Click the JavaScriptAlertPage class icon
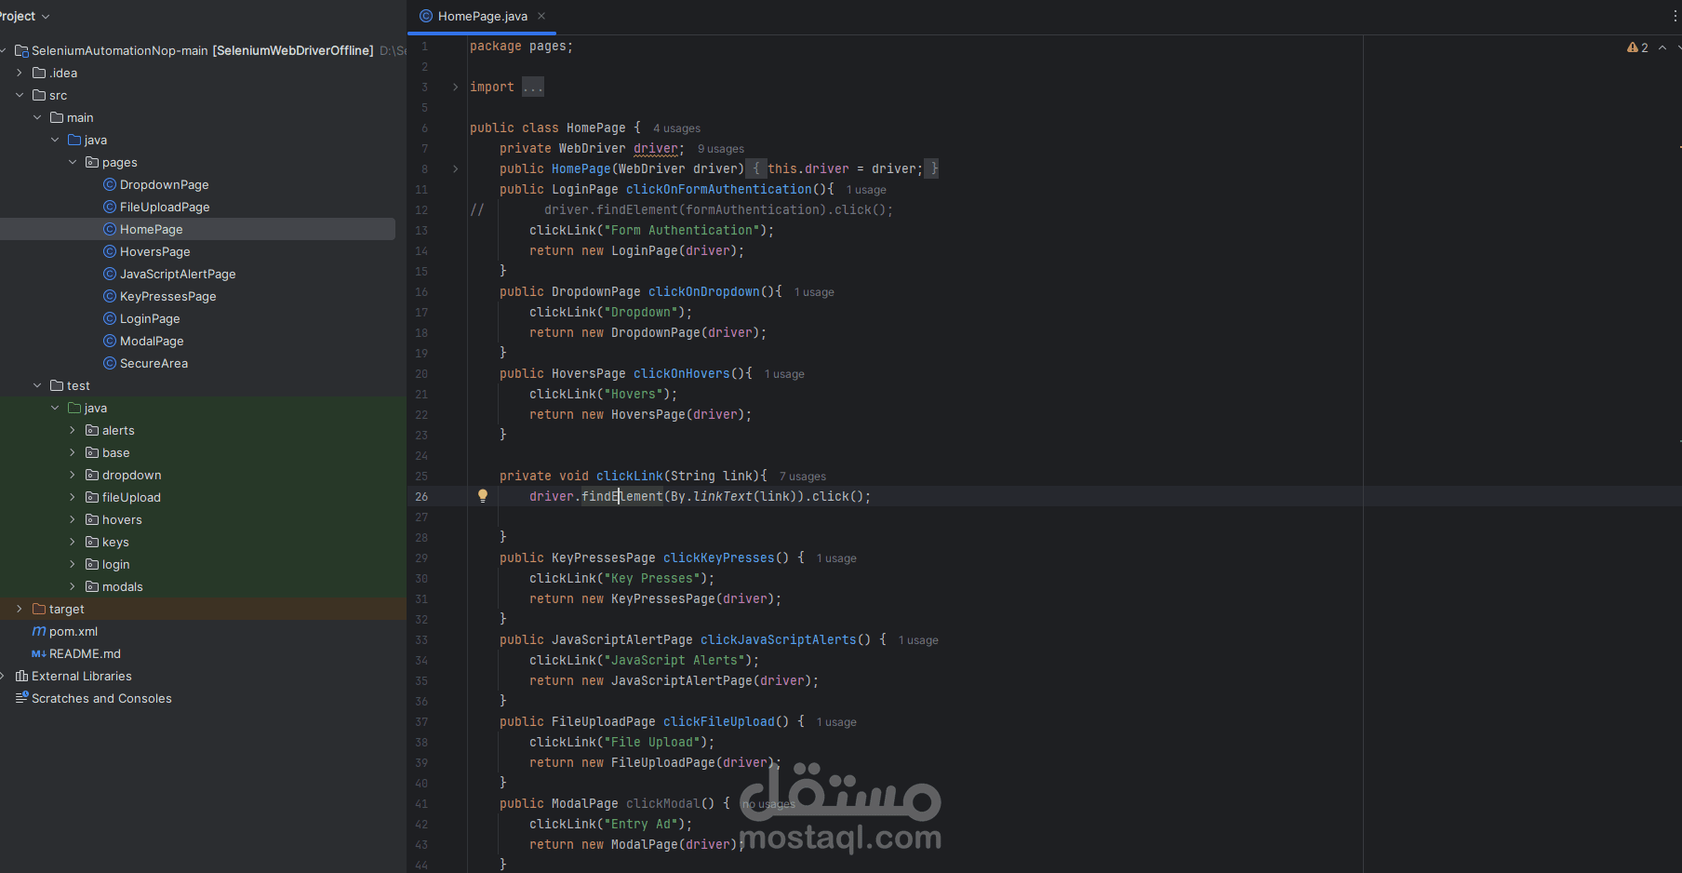 110,274
